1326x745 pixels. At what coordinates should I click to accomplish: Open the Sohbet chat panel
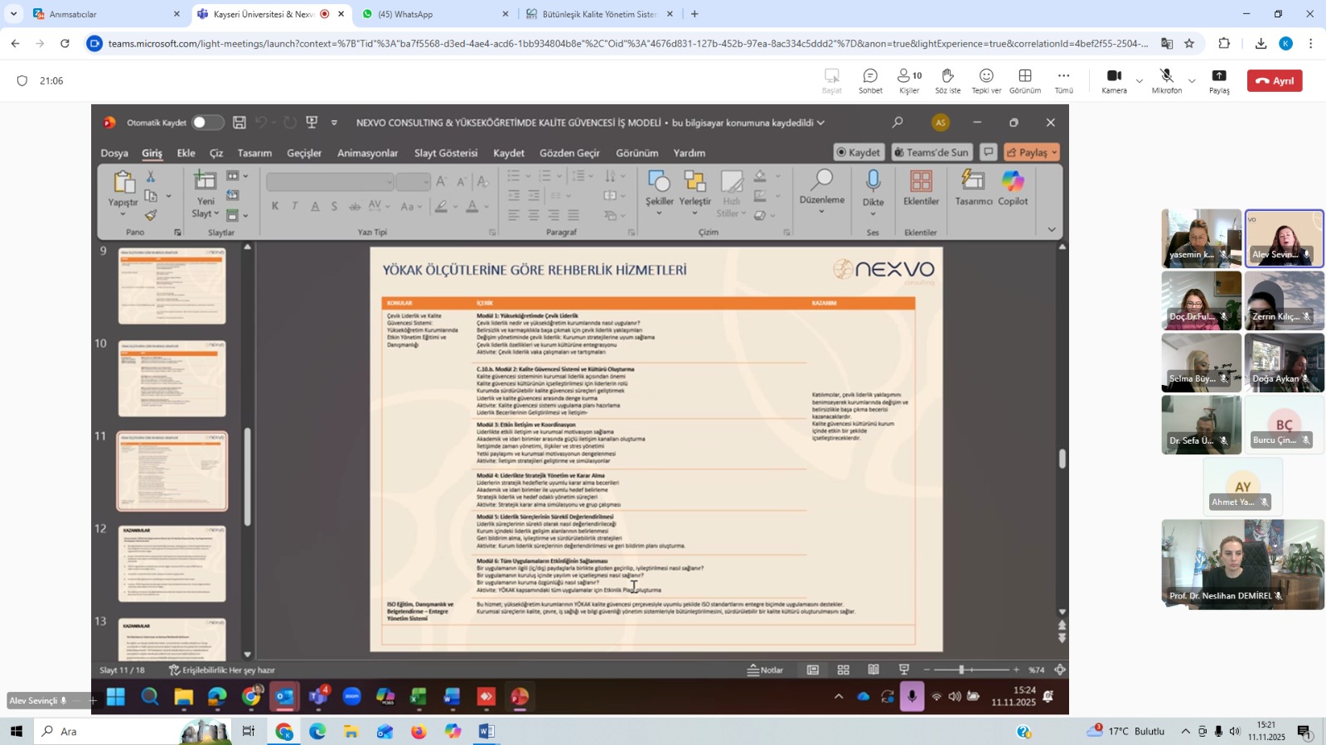[x=870, y=80]
